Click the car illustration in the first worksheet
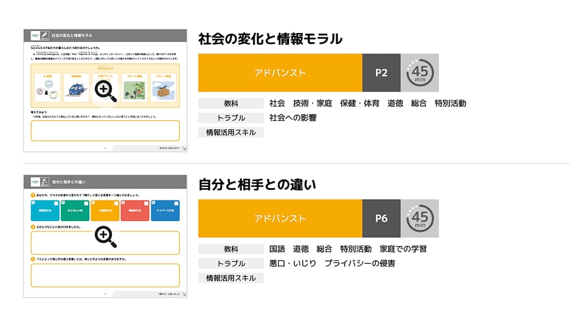The height and width of the screenshot is (327, 582). click(x=76, y=90)
